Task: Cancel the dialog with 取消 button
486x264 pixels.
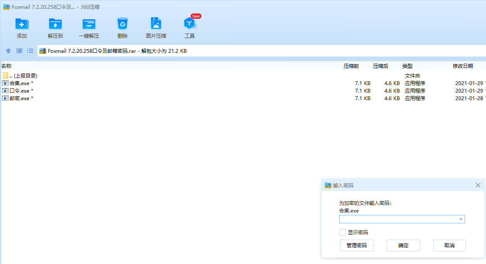Action: tap(449, 246)
